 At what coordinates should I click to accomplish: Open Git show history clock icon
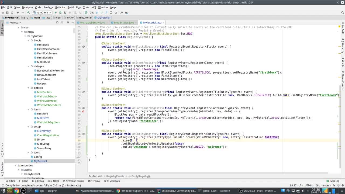pyautogui.click(x=111, y=13)
